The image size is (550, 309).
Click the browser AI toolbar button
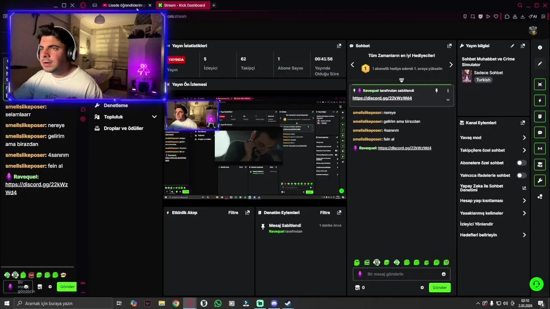coord(533,17)
